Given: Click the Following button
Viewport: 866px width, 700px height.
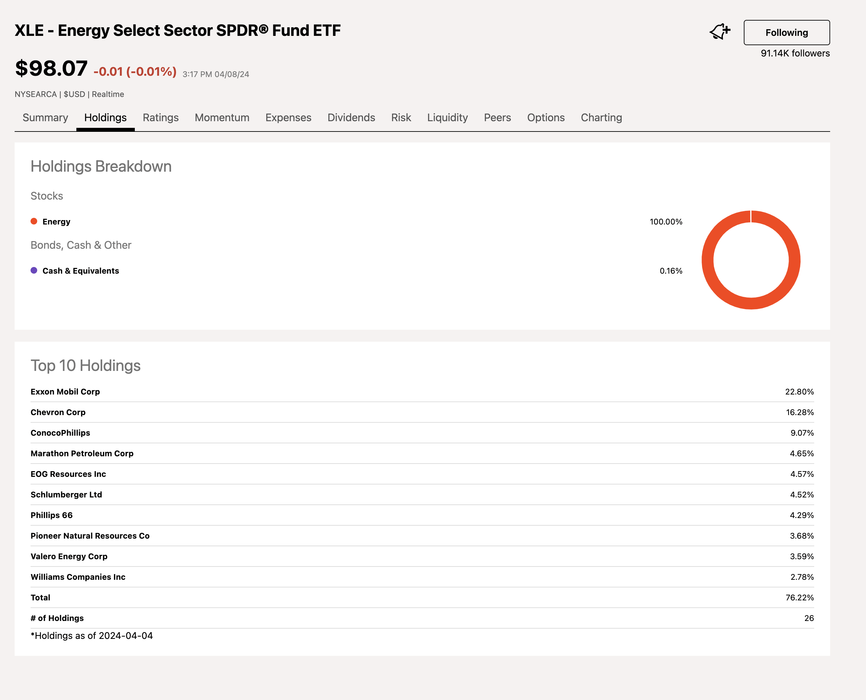Looking at the screenshot, I should tap(786, 33).
